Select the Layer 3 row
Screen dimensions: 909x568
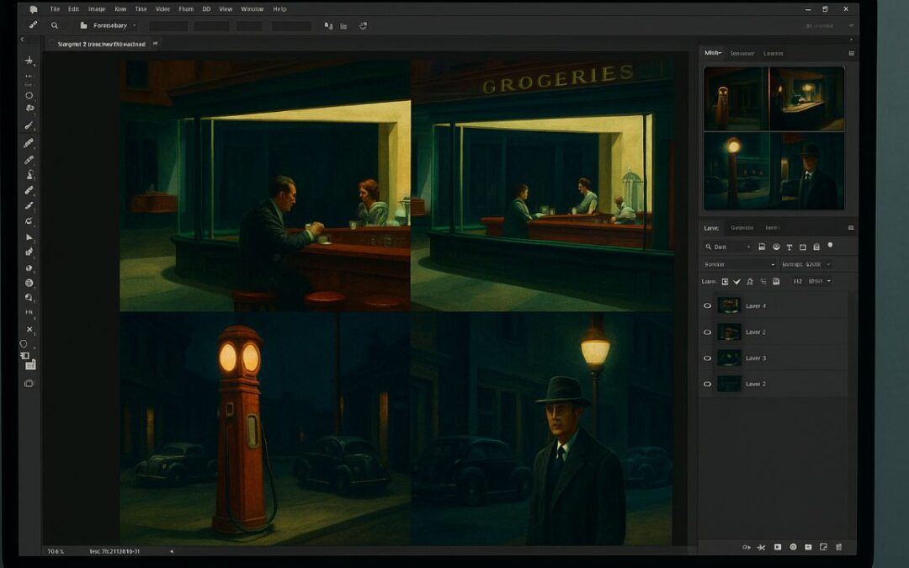774,358
